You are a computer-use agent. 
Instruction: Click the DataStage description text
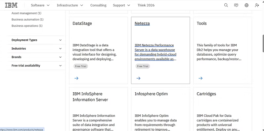[95, 52]
